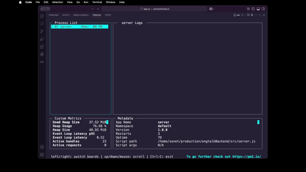
Task: Click the server.js script path
Action: point(207,141)
